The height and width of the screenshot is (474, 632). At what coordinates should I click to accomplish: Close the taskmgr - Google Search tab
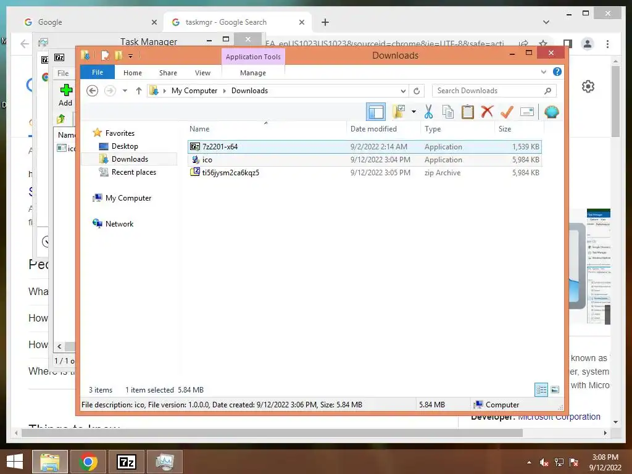[x=301, y=22]
